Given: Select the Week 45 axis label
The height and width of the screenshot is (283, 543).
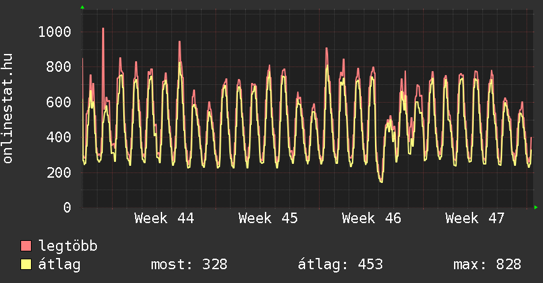Looking at the screenshot, I should point(268,219).
